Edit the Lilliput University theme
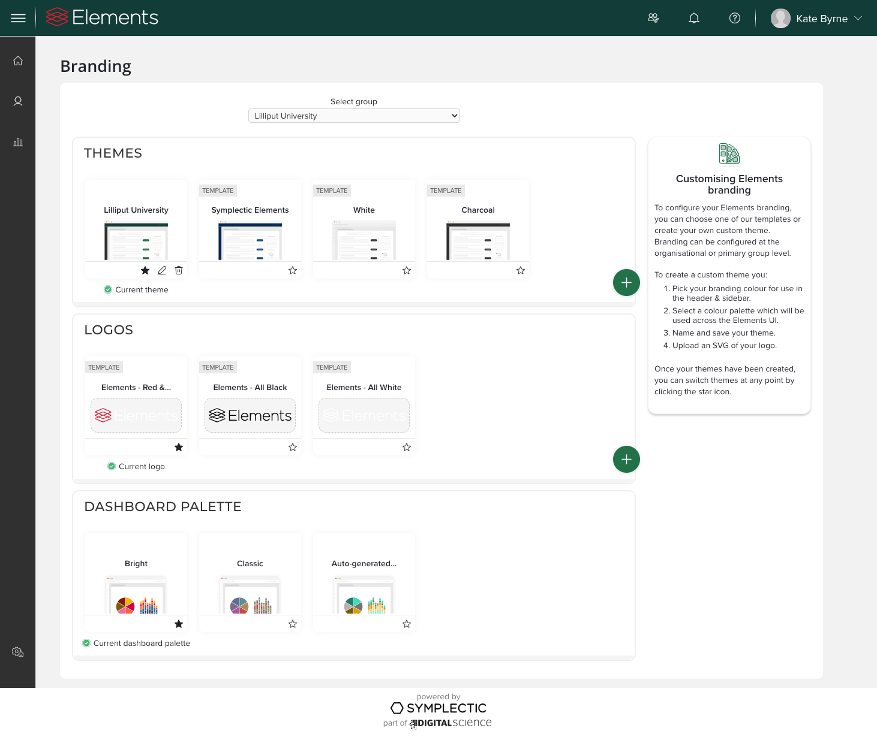877x737 pixels. [162, 270]
